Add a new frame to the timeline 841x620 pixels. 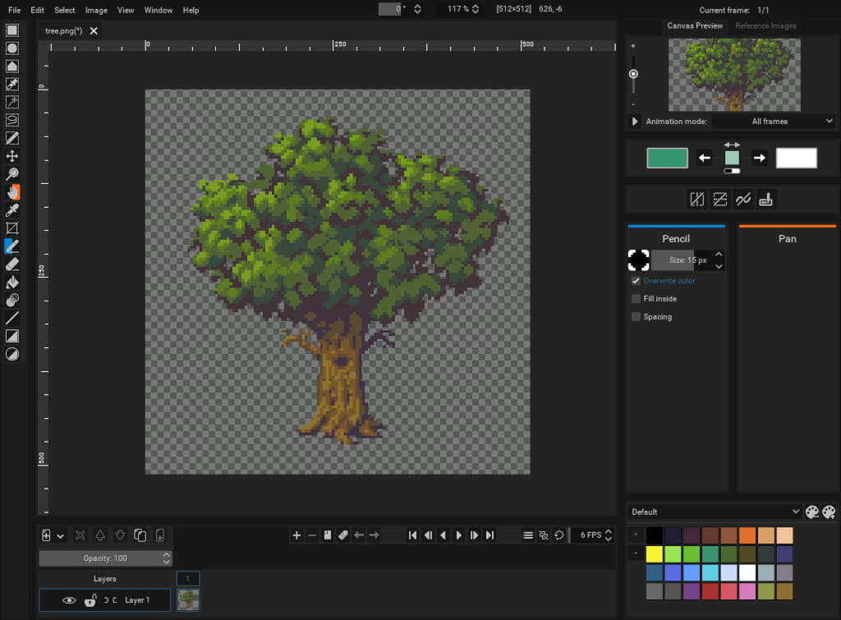point(296,535)
